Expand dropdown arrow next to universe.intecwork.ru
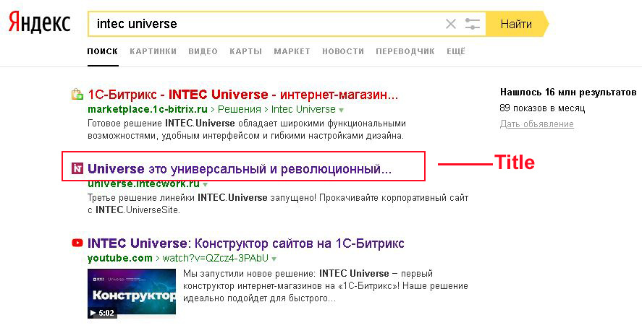Viewport: 642px width, 328px height. [x=205, y=185]
